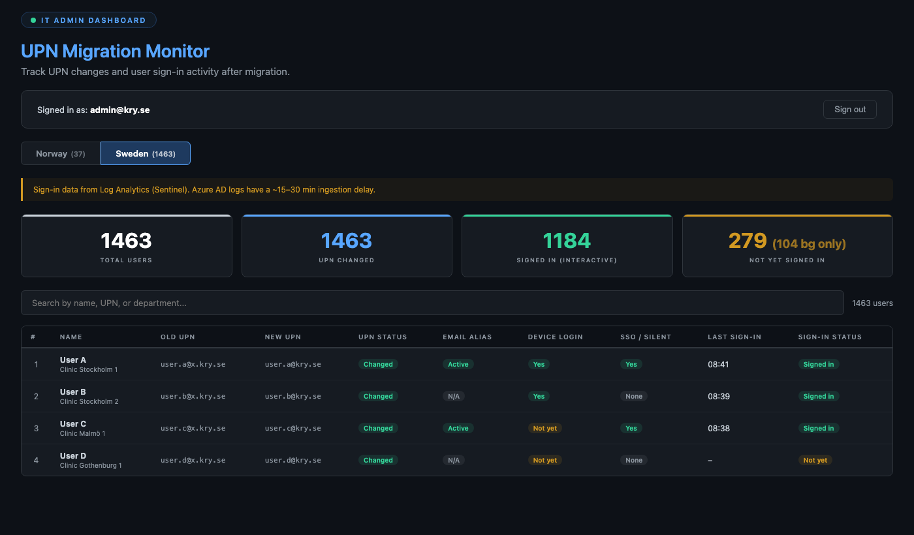Screen dimensions: 914x535
Task: Click User C's device login Not yet badge
Action: tap(545, 428)
